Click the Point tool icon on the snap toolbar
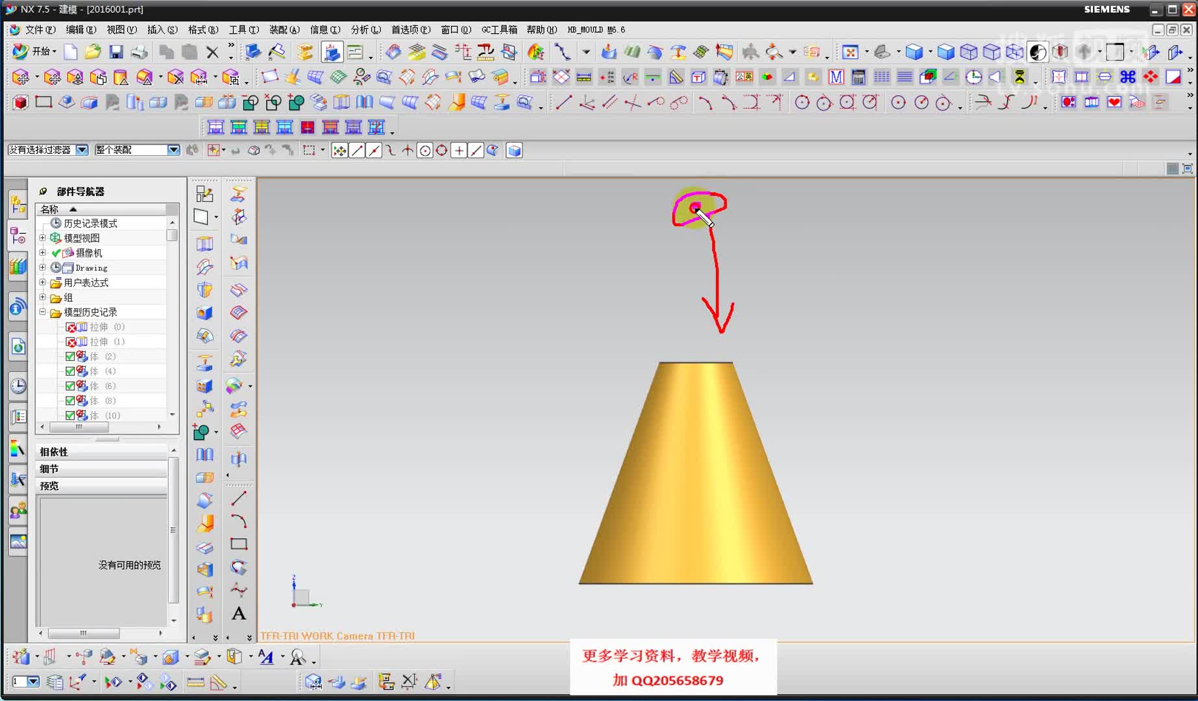 click(x=459, y=150)
